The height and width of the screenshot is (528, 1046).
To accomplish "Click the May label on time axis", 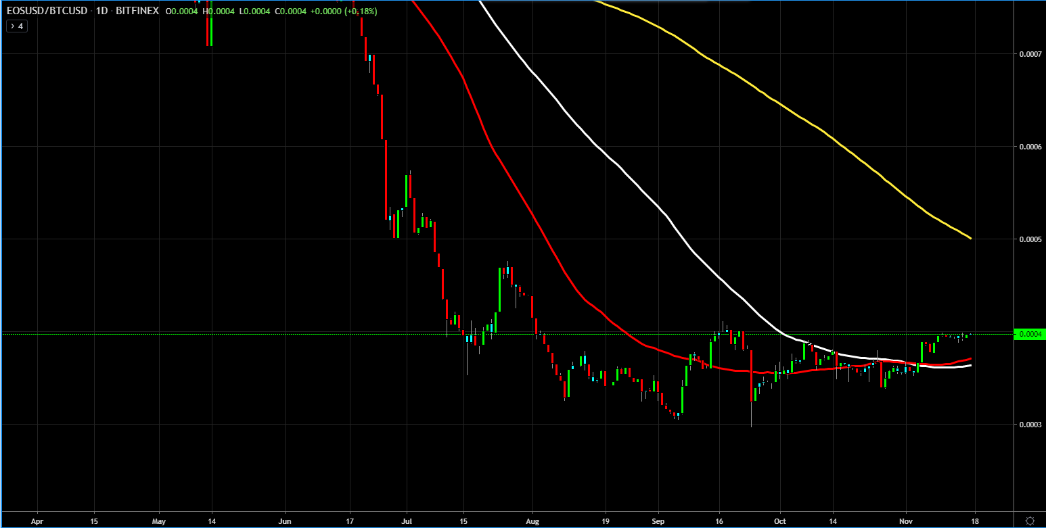I will (159, 521).
